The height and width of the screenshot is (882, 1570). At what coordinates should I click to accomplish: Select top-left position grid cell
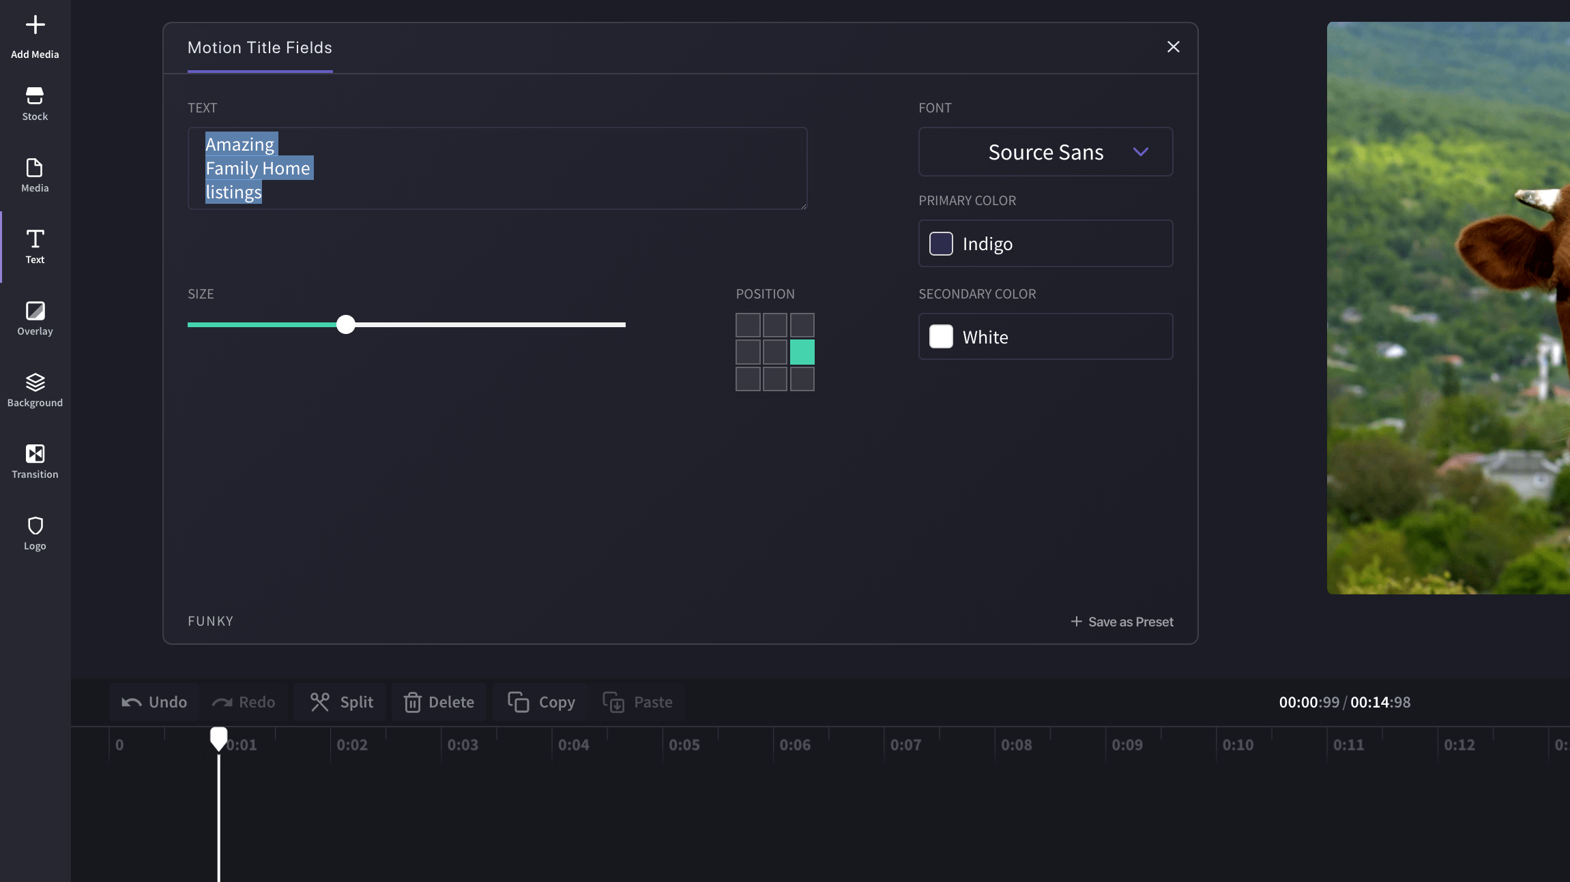click(748, 325)
